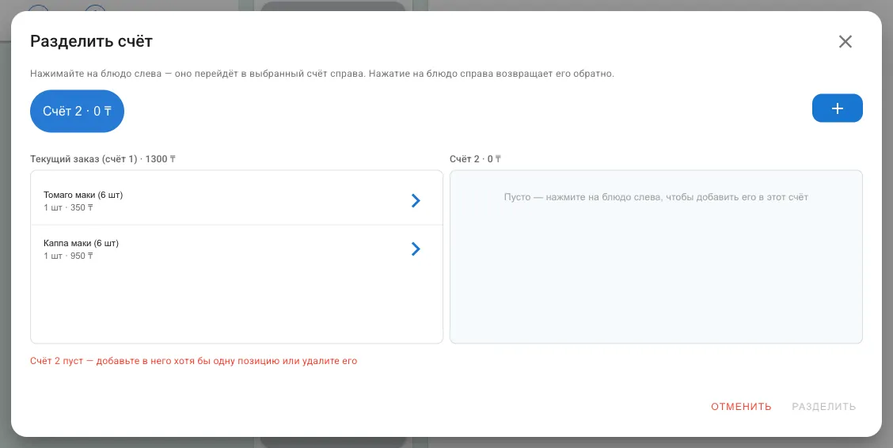
Task: Select the Счёт 2 · 0 ₸ chip
Action: tap(77, 111)
